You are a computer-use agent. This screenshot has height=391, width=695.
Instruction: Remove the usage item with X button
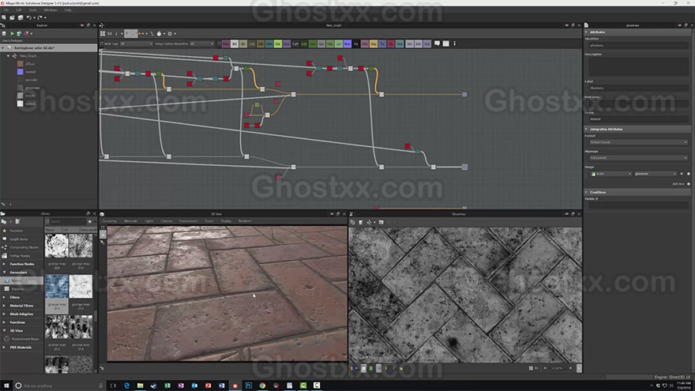[682, 174]
